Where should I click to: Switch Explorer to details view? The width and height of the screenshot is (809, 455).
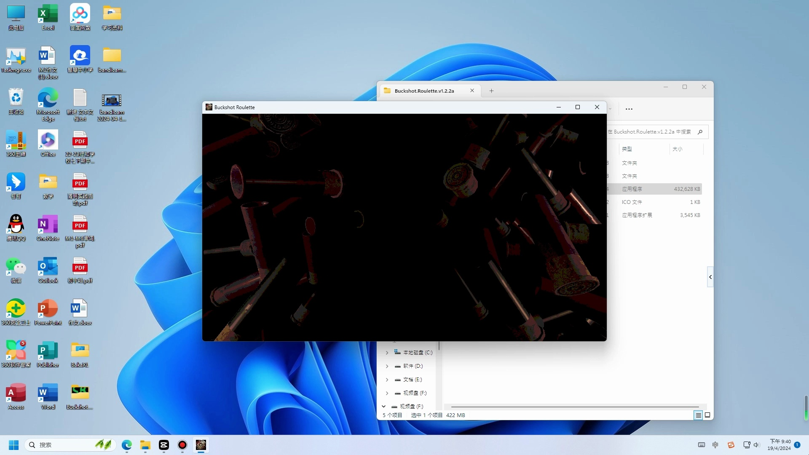pos(698,415)
